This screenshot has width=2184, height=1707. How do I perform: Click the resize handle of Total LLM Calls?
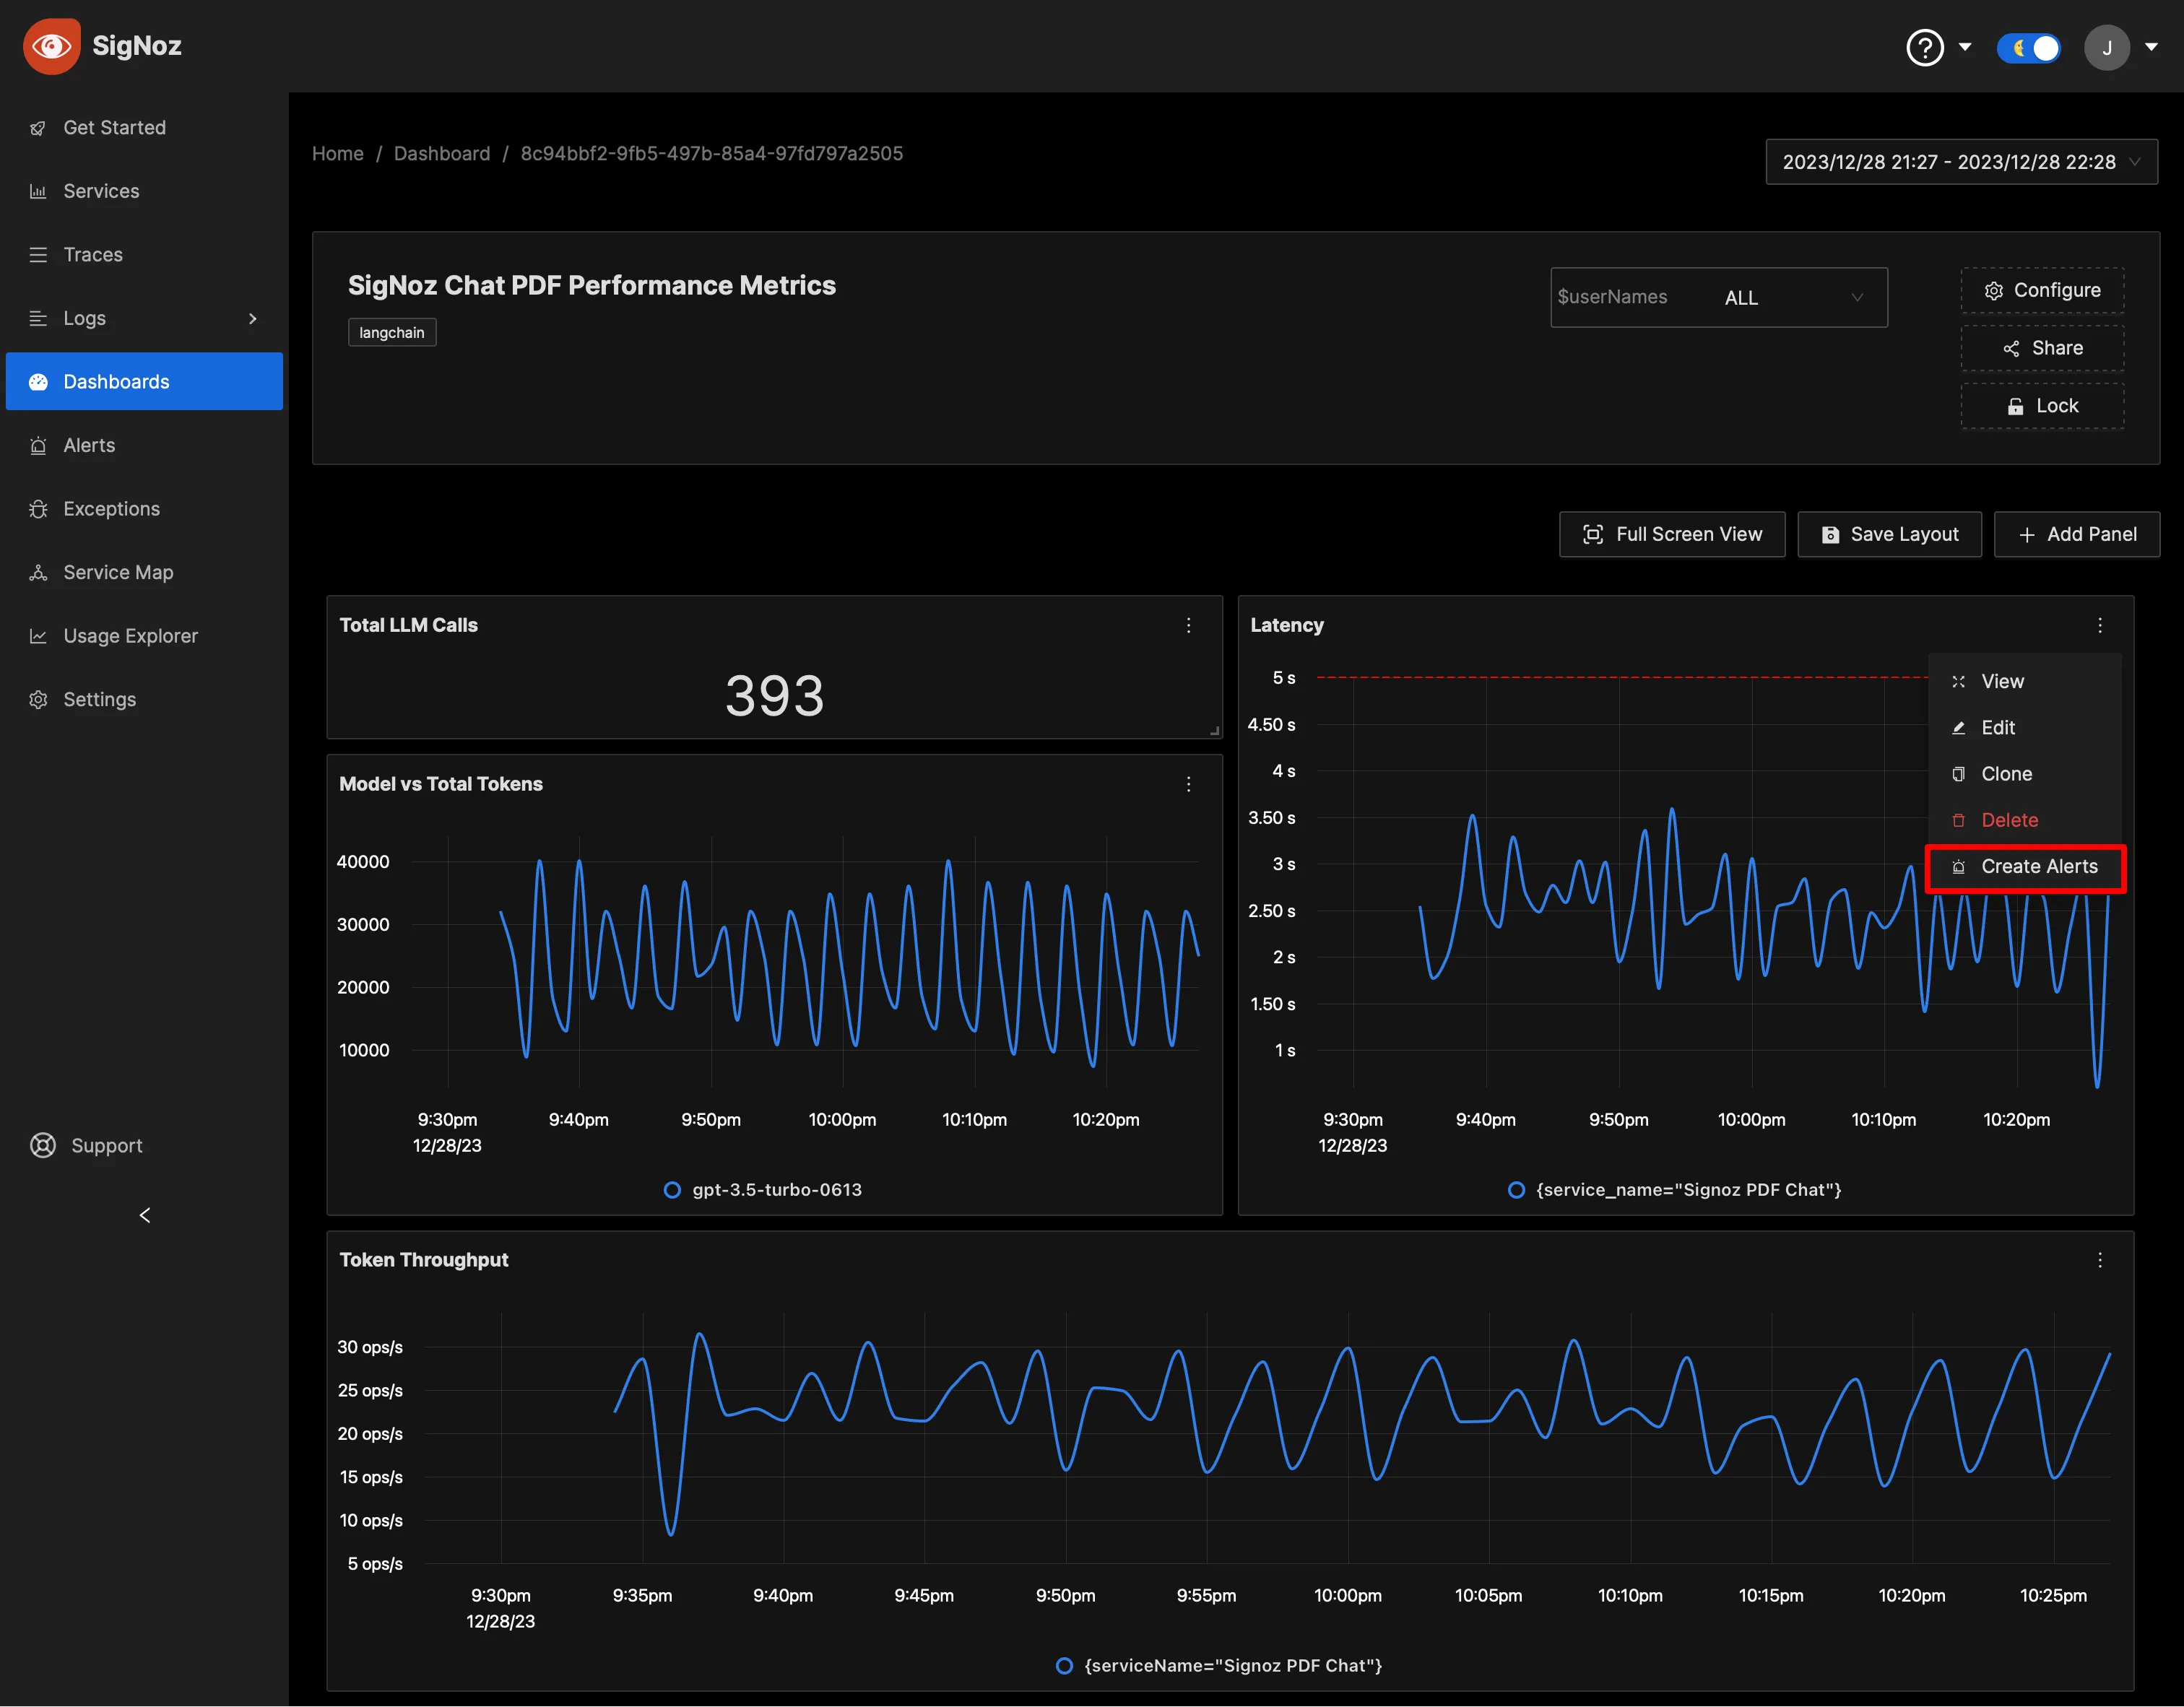1214,731
